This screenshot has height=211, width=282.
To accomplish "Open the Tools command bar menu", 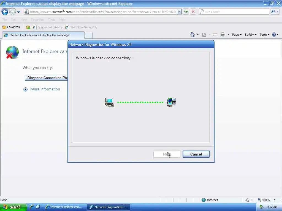I will click(x=264, y=35).
